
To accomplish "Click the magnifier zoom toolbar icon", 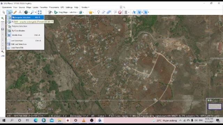I will pos(32,12).
